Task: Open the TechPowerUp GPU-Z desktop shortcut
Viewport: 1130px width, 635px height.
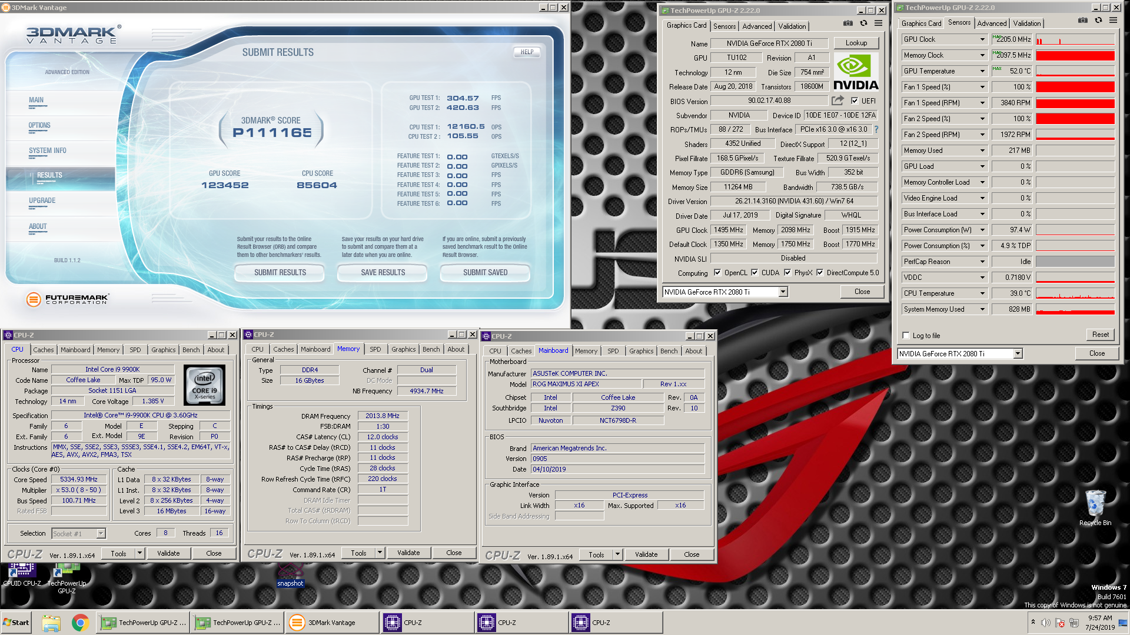Action: 67,579
